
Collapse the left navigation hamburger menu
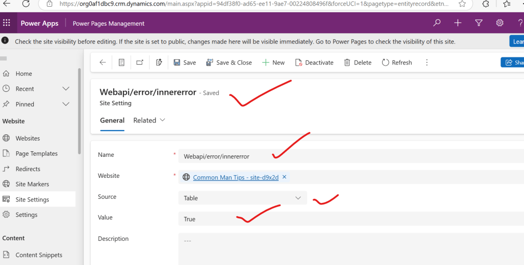click(4, 58)
